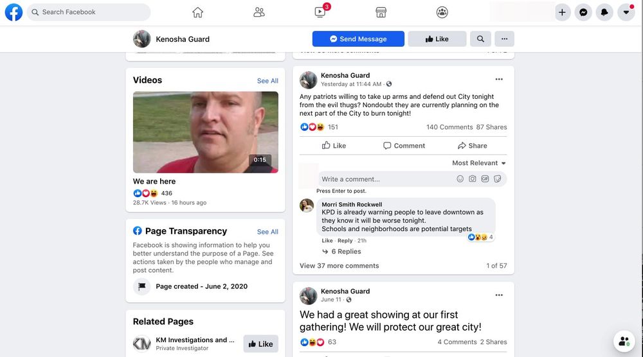Open the Groups icon in top navigation

tap(442, 12)
